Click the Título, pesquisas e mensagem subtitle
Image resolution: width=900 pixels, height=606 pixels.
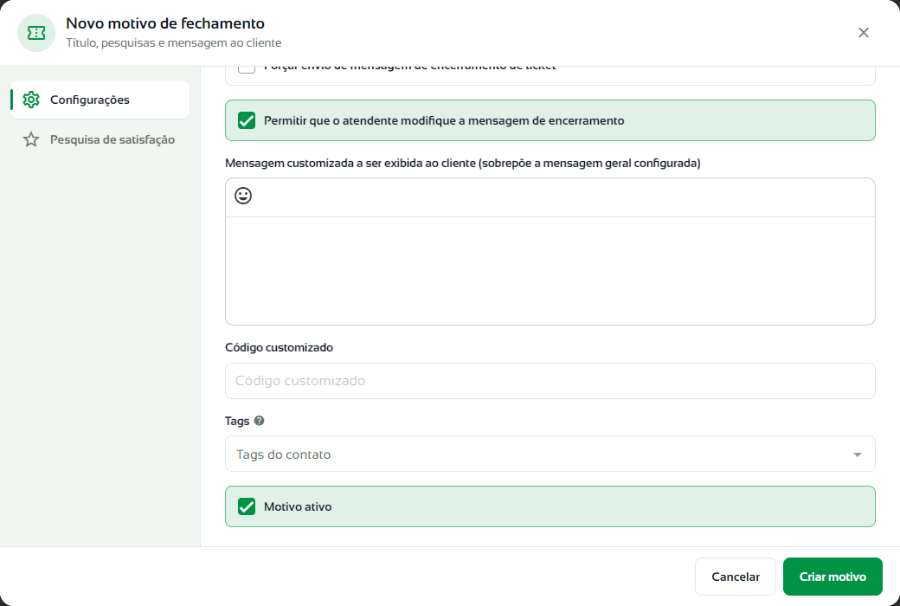coord(174,43)
